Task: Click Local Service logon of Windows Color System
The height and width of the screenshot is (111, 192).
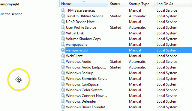Action: (167, 90)
